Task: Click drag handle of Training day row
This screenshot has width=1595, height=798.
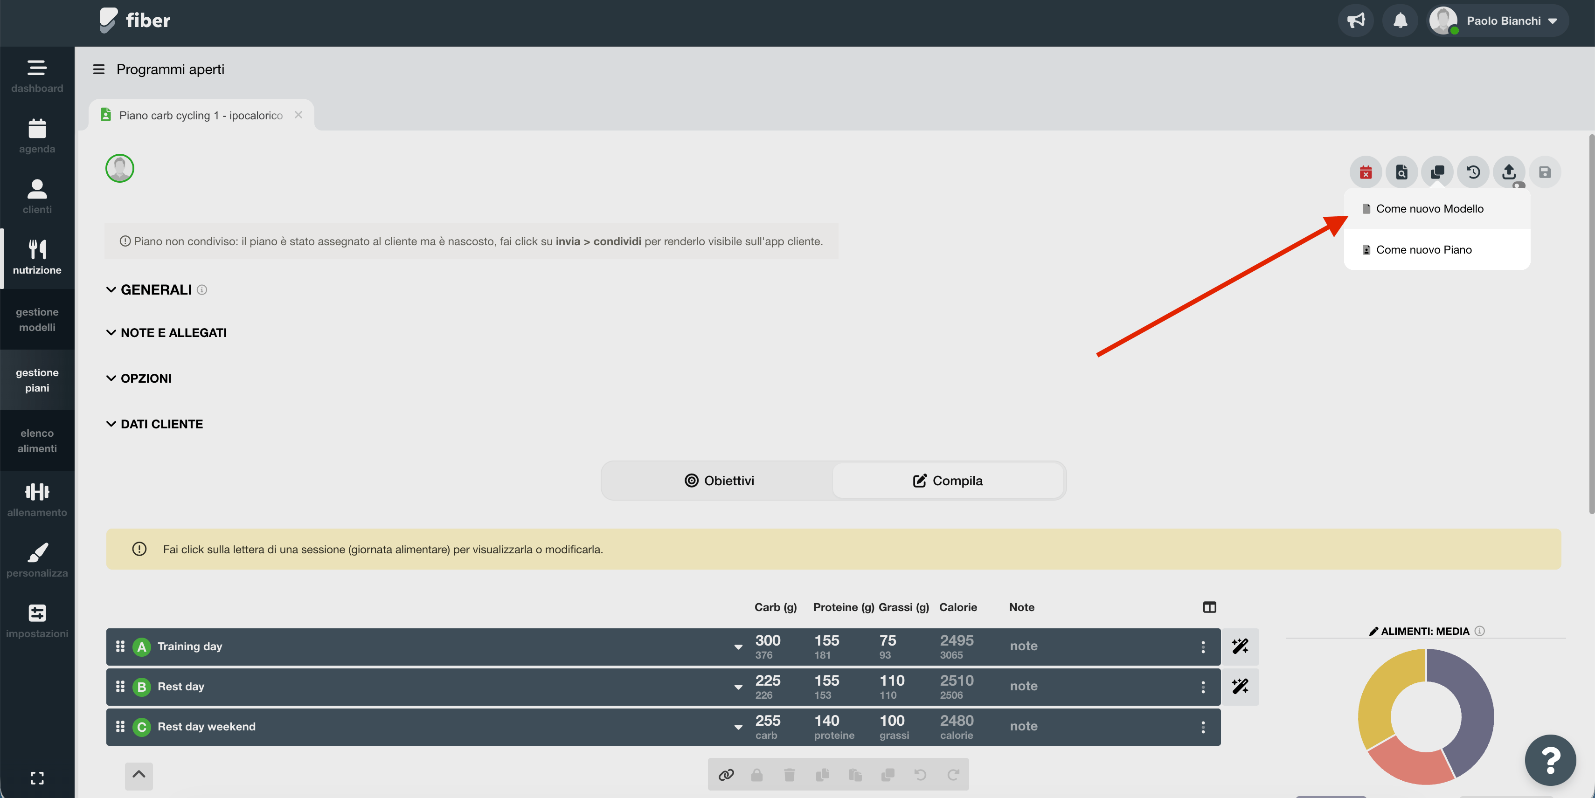Action: 120,647
